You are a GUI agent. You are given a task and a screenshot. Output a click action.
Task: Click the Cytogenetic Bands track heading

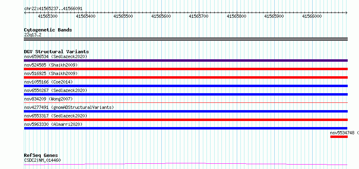tap(48, 30)
